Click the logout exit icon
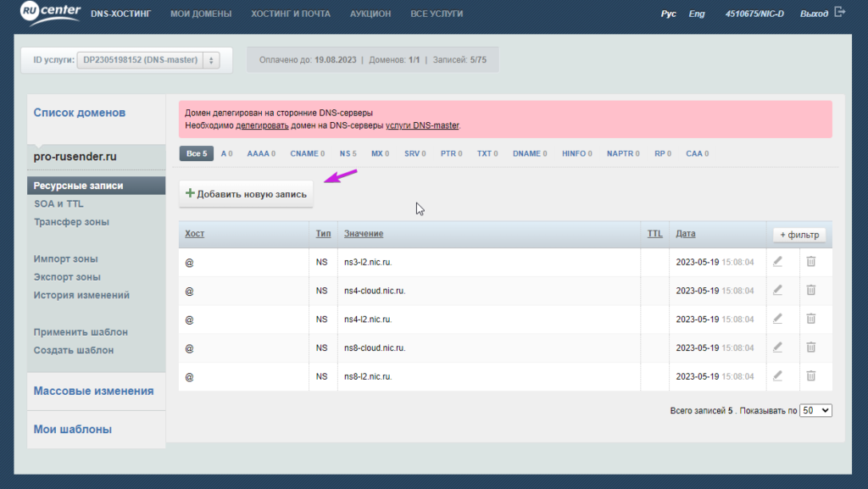The width and height of the screenshot is (868, 489). tap(840, 12)
